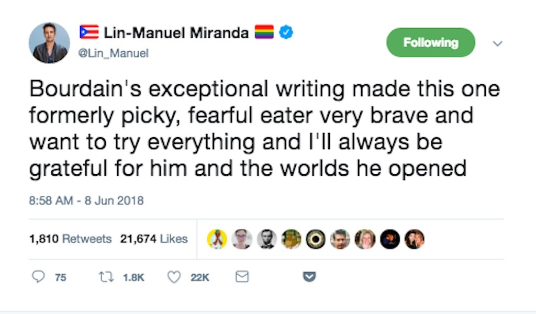Toggle the like heart to unlike the tweet
Viewport: 536px width, 314px height.
pos(173,276)
